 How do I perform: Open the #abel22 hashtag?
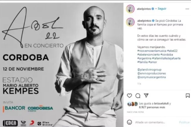tap(172, 51)
